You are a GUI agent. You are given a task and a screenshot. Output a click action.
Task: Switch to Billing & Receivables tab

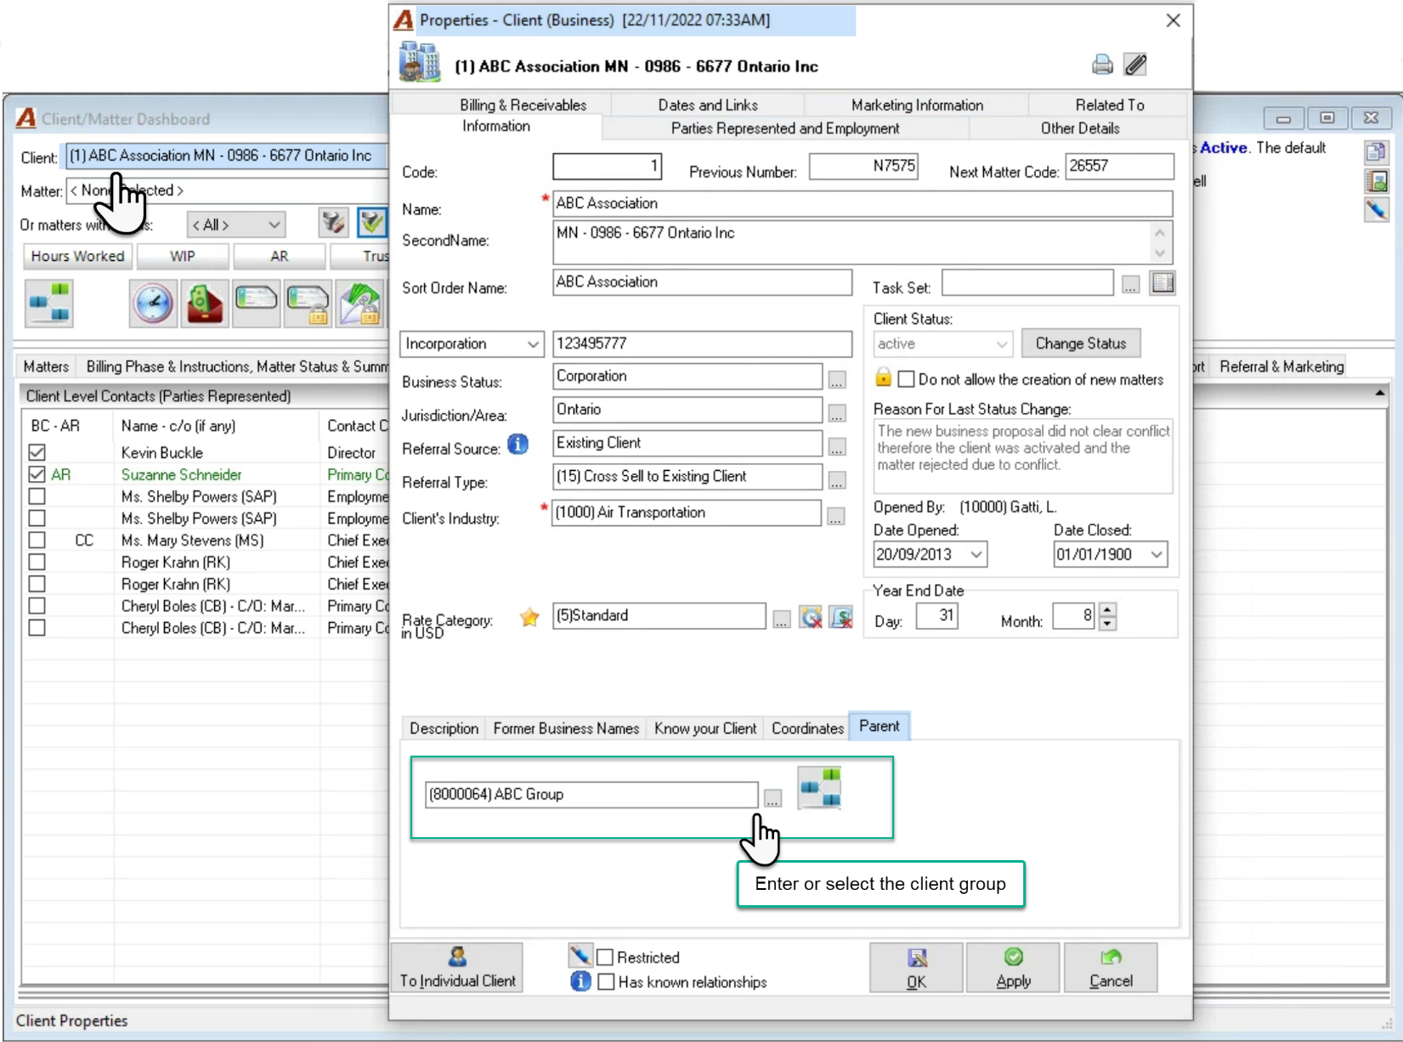coord(523,105)
